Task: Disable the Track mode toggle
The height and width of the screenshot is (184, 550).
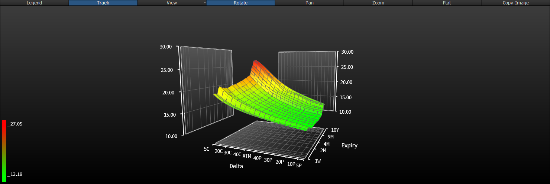Action: click(x=103, y=3)
